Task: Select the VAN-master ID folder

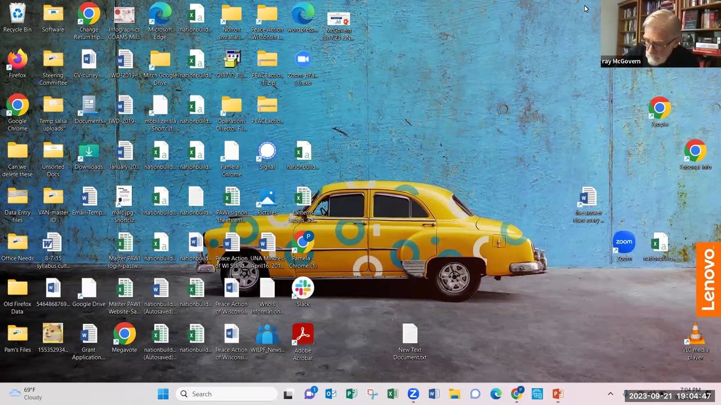Action: (53, 204)
